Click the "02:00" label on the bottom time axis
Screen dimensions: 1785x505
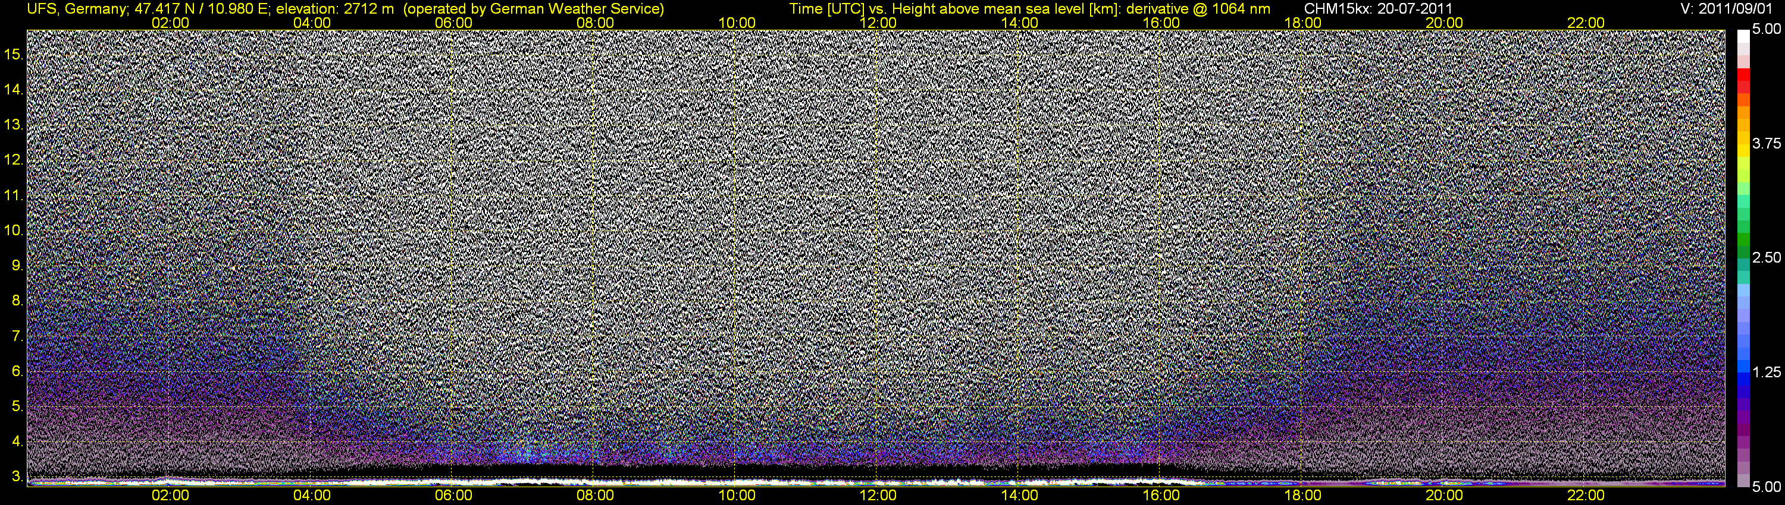point(170,495)
